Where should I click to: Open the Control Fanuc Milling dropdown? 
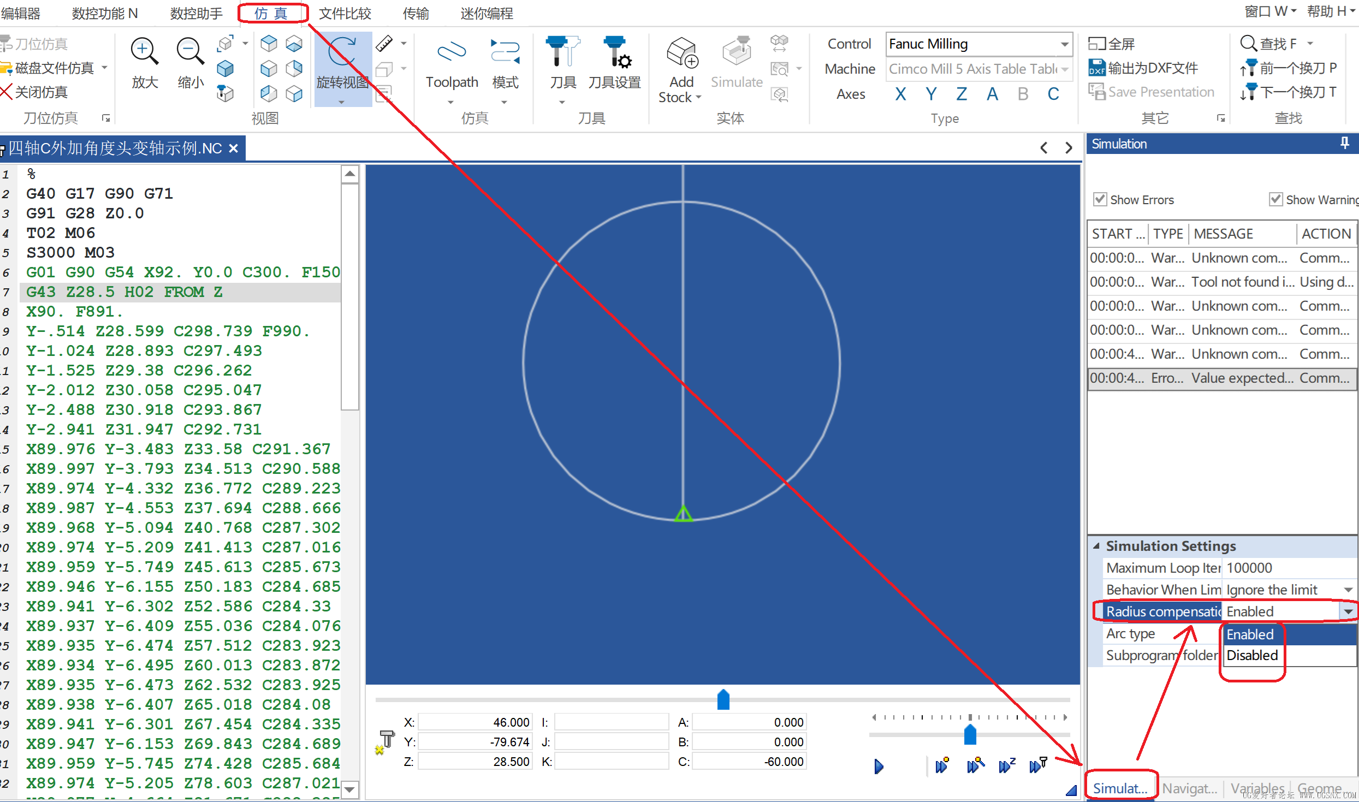click(x=1064, y=44)
